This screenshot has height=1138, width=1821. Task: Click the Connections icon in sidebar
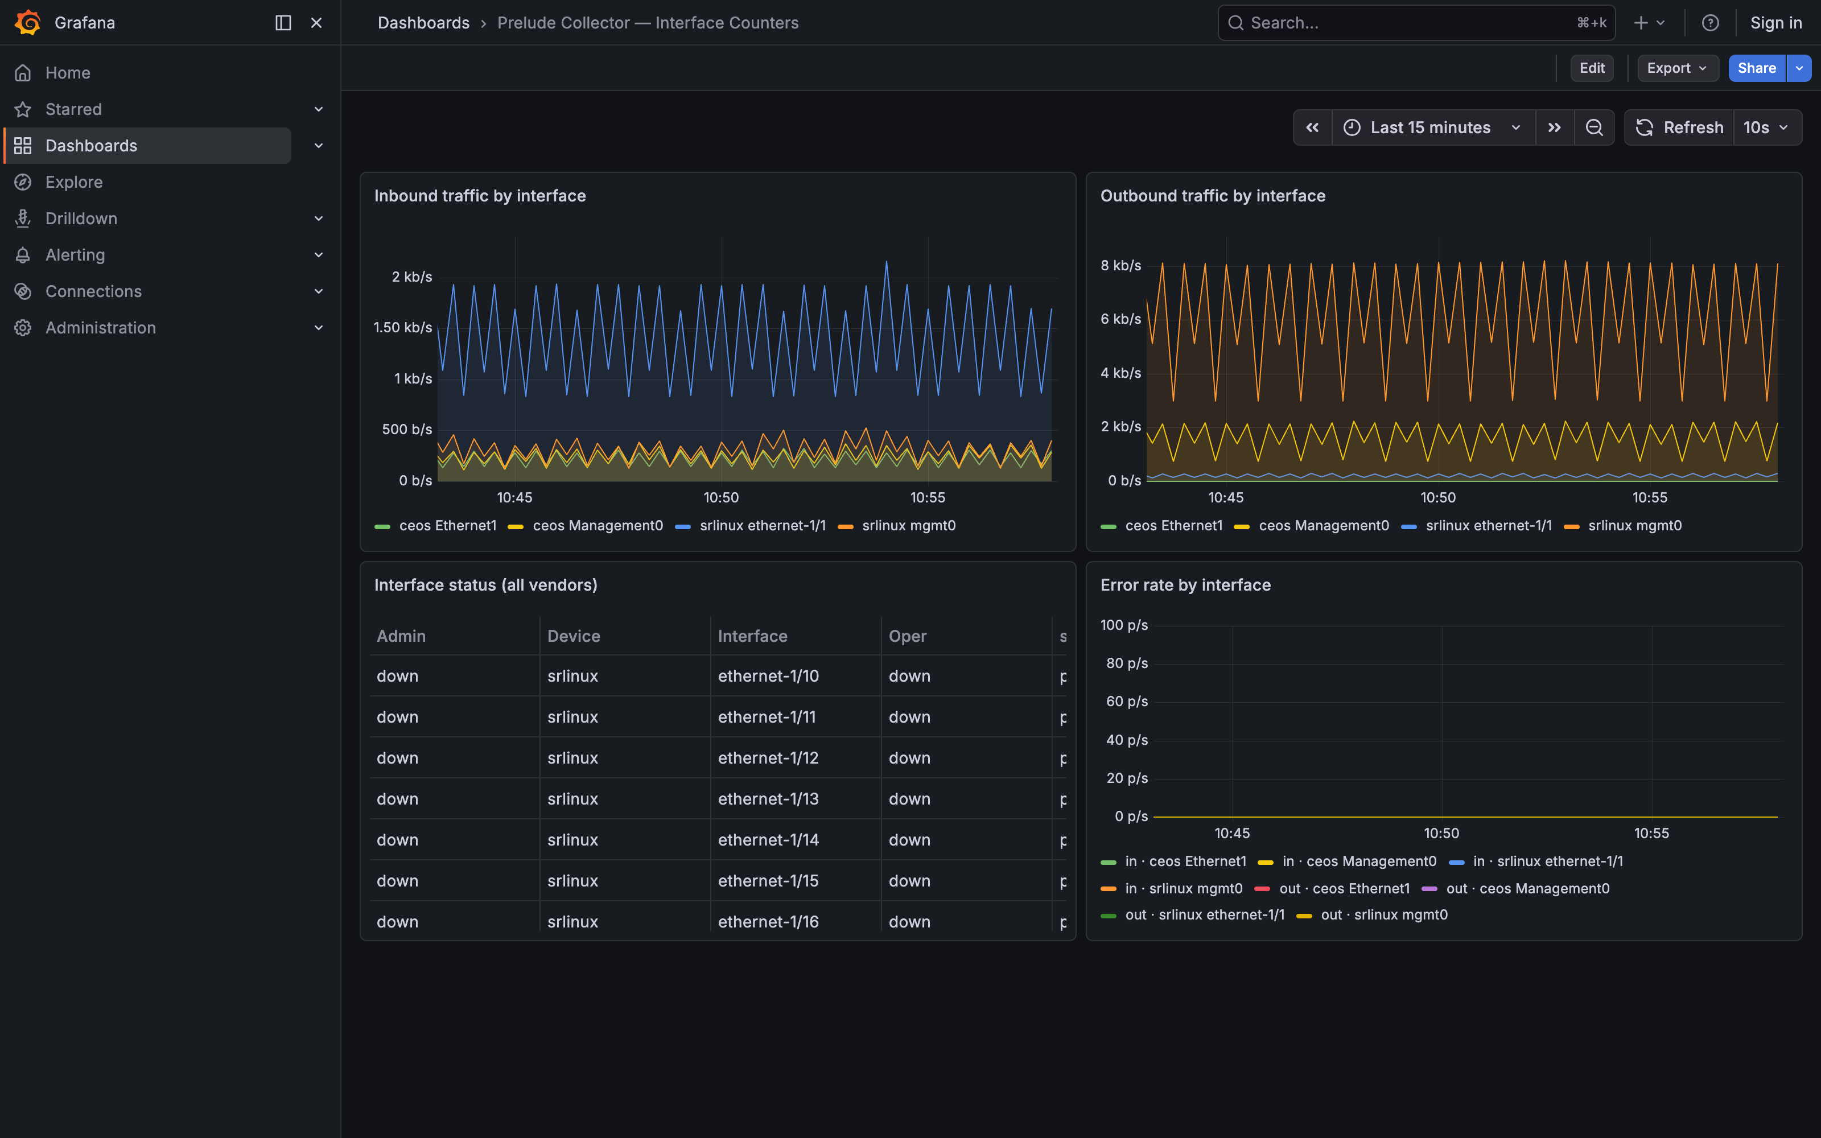tap(23, 291)
